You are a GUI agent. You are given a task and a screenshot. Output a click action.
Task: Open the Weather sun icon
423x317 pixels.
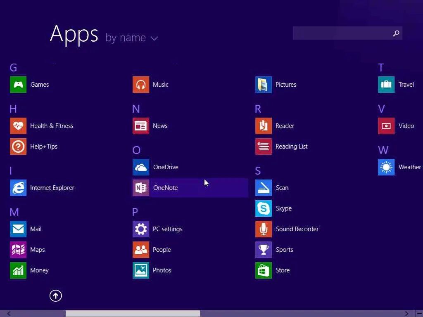(x=386, y=167)
